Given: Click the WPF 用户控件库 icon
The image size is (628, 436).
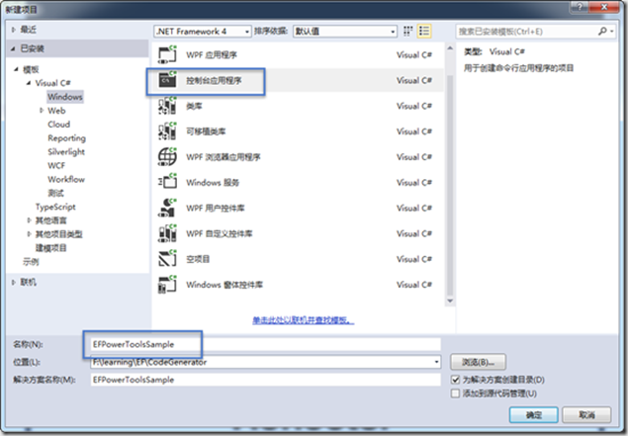Looking at the screenshot, I should [x=167, y=208].
